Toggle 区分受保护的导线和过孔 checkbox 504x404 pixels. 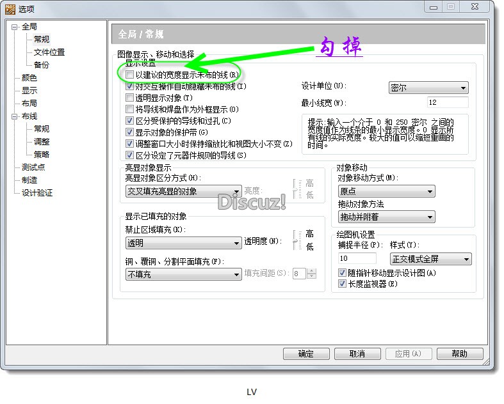coord(129,121)
